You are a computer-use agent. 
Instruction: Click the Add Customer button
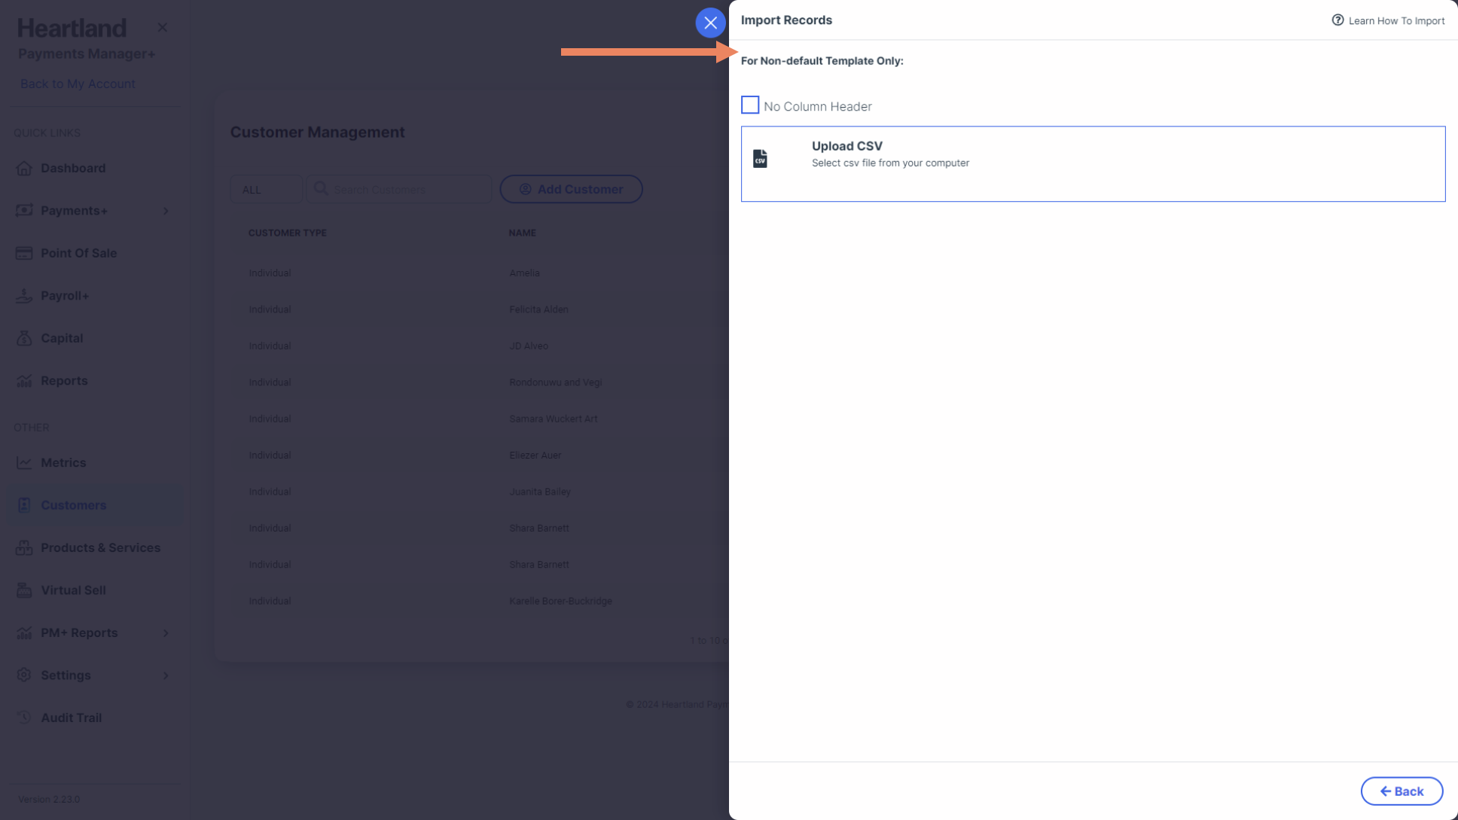pos(571,189)
